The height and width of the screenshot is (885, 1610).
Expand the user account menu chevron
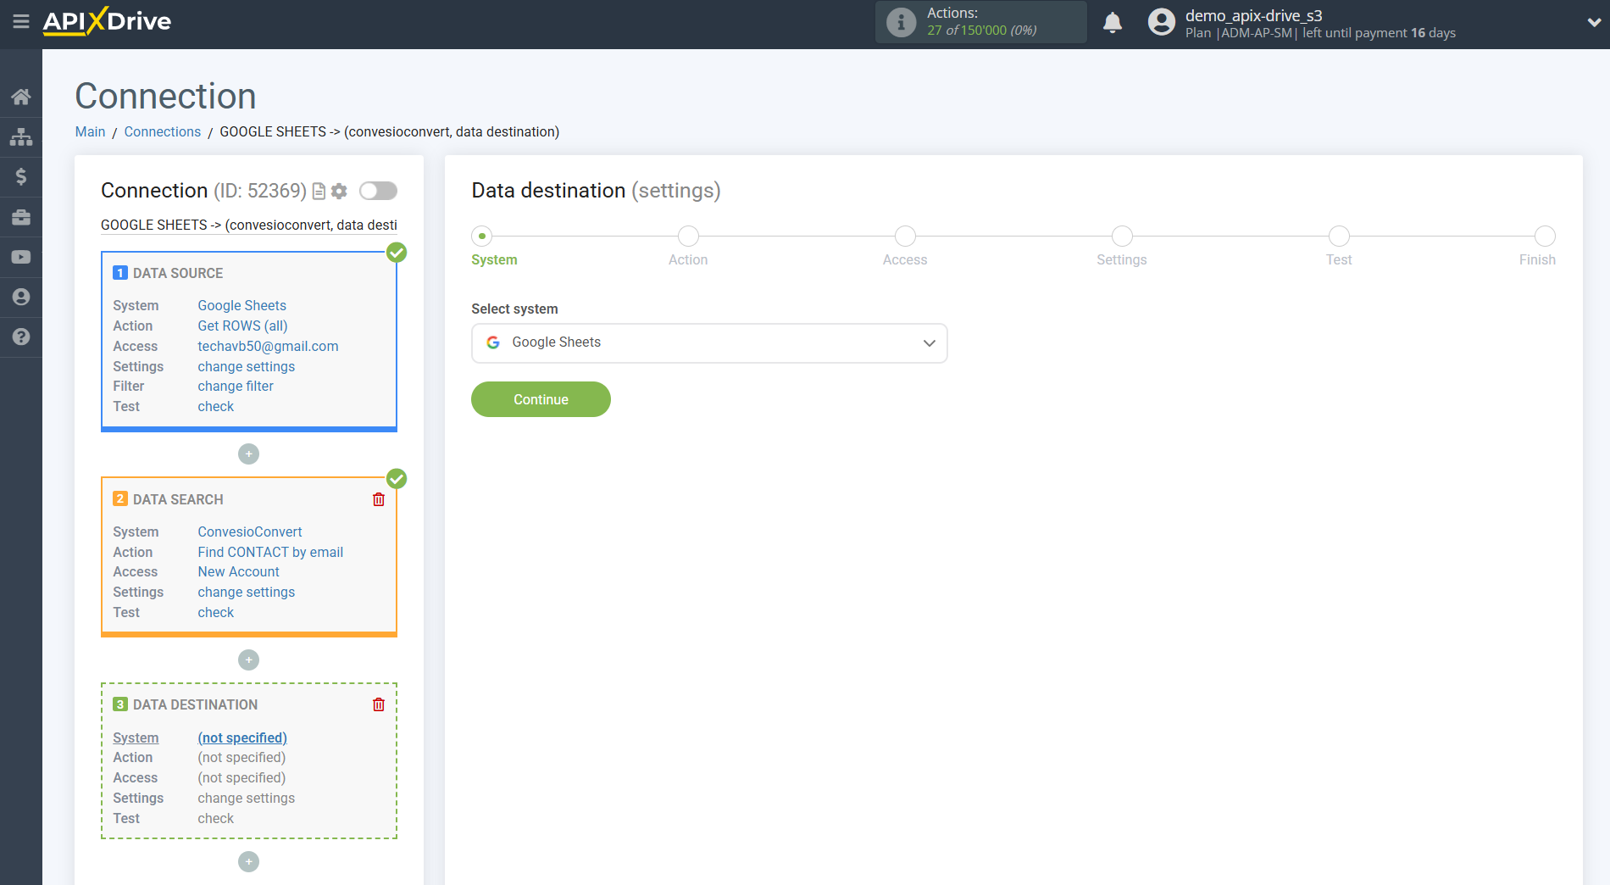(1593, 23)
